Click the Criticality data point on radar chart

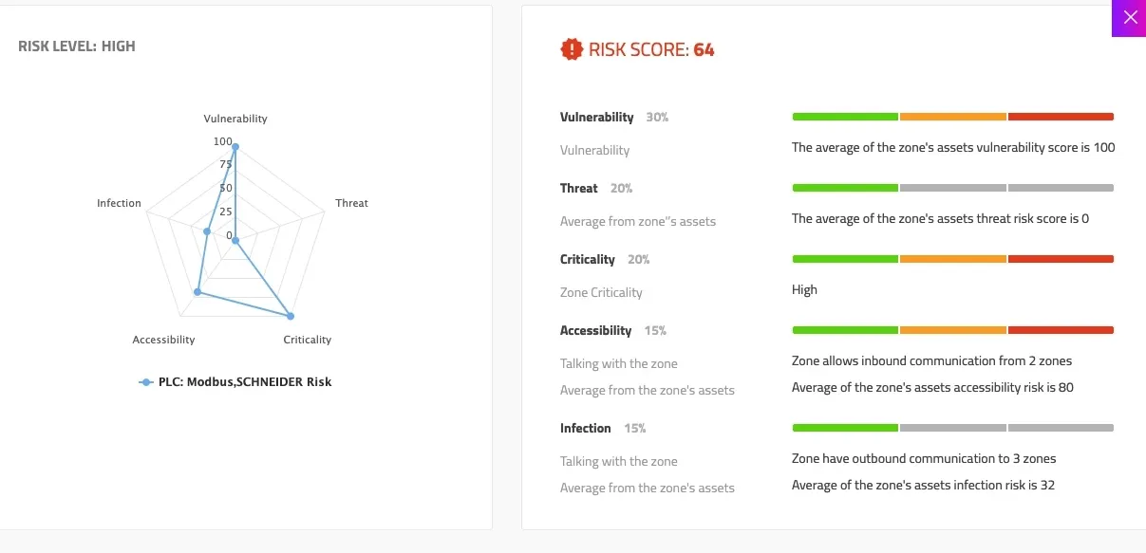click(291, 316)
